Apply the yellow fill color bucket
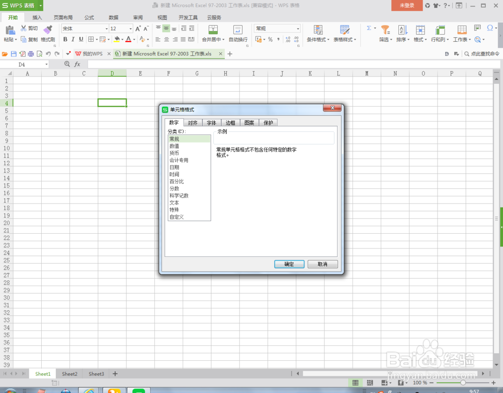 [117, 39]
